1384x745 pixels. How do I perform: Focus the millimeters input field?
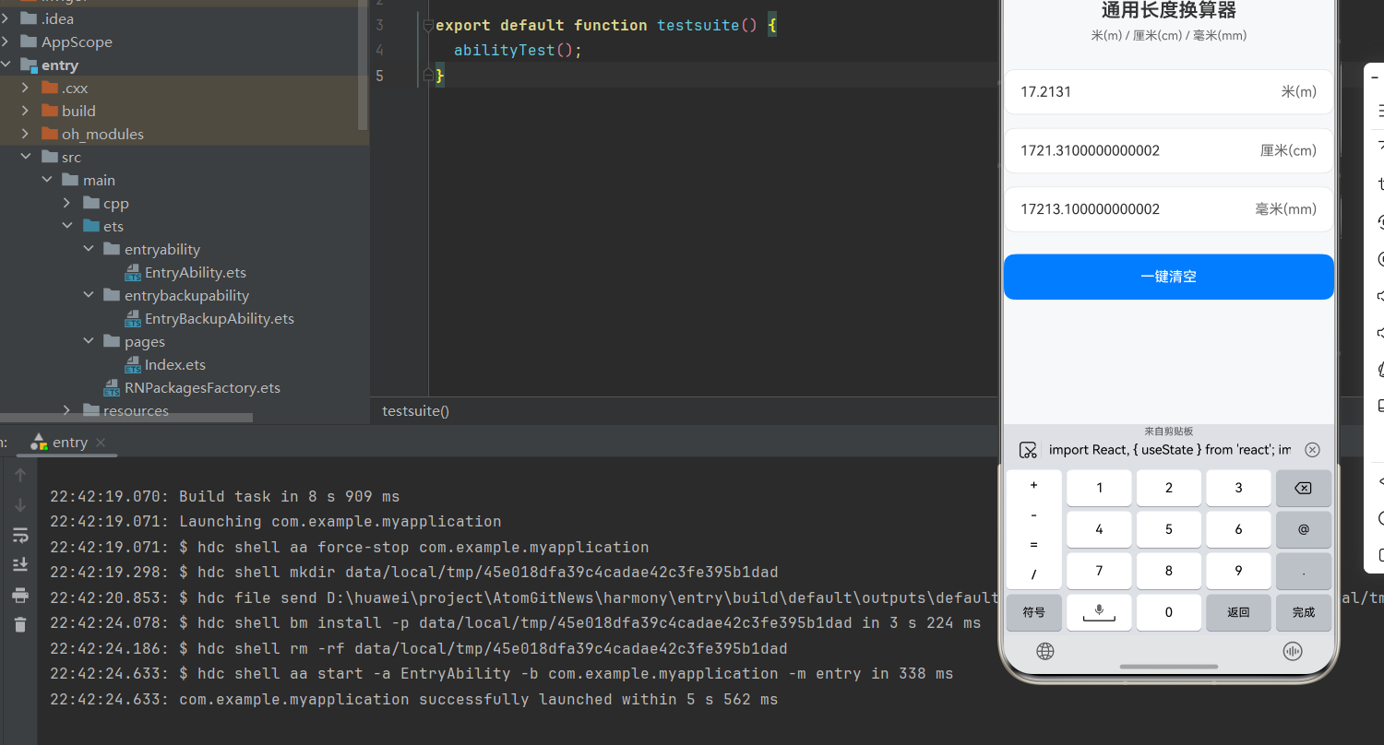(x=1168, y=209)
